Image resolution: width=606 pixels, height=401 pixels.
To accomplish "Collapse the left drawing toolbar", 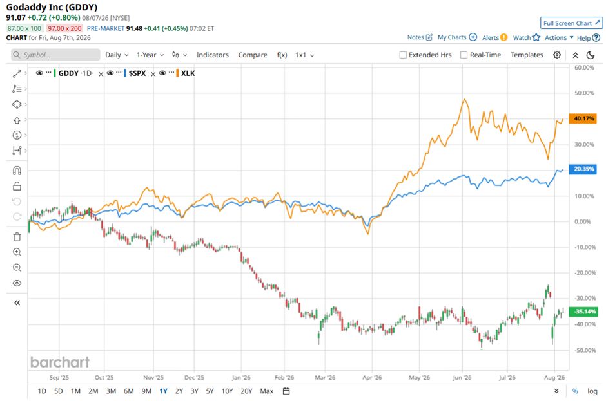I will [x=17, y=303].
